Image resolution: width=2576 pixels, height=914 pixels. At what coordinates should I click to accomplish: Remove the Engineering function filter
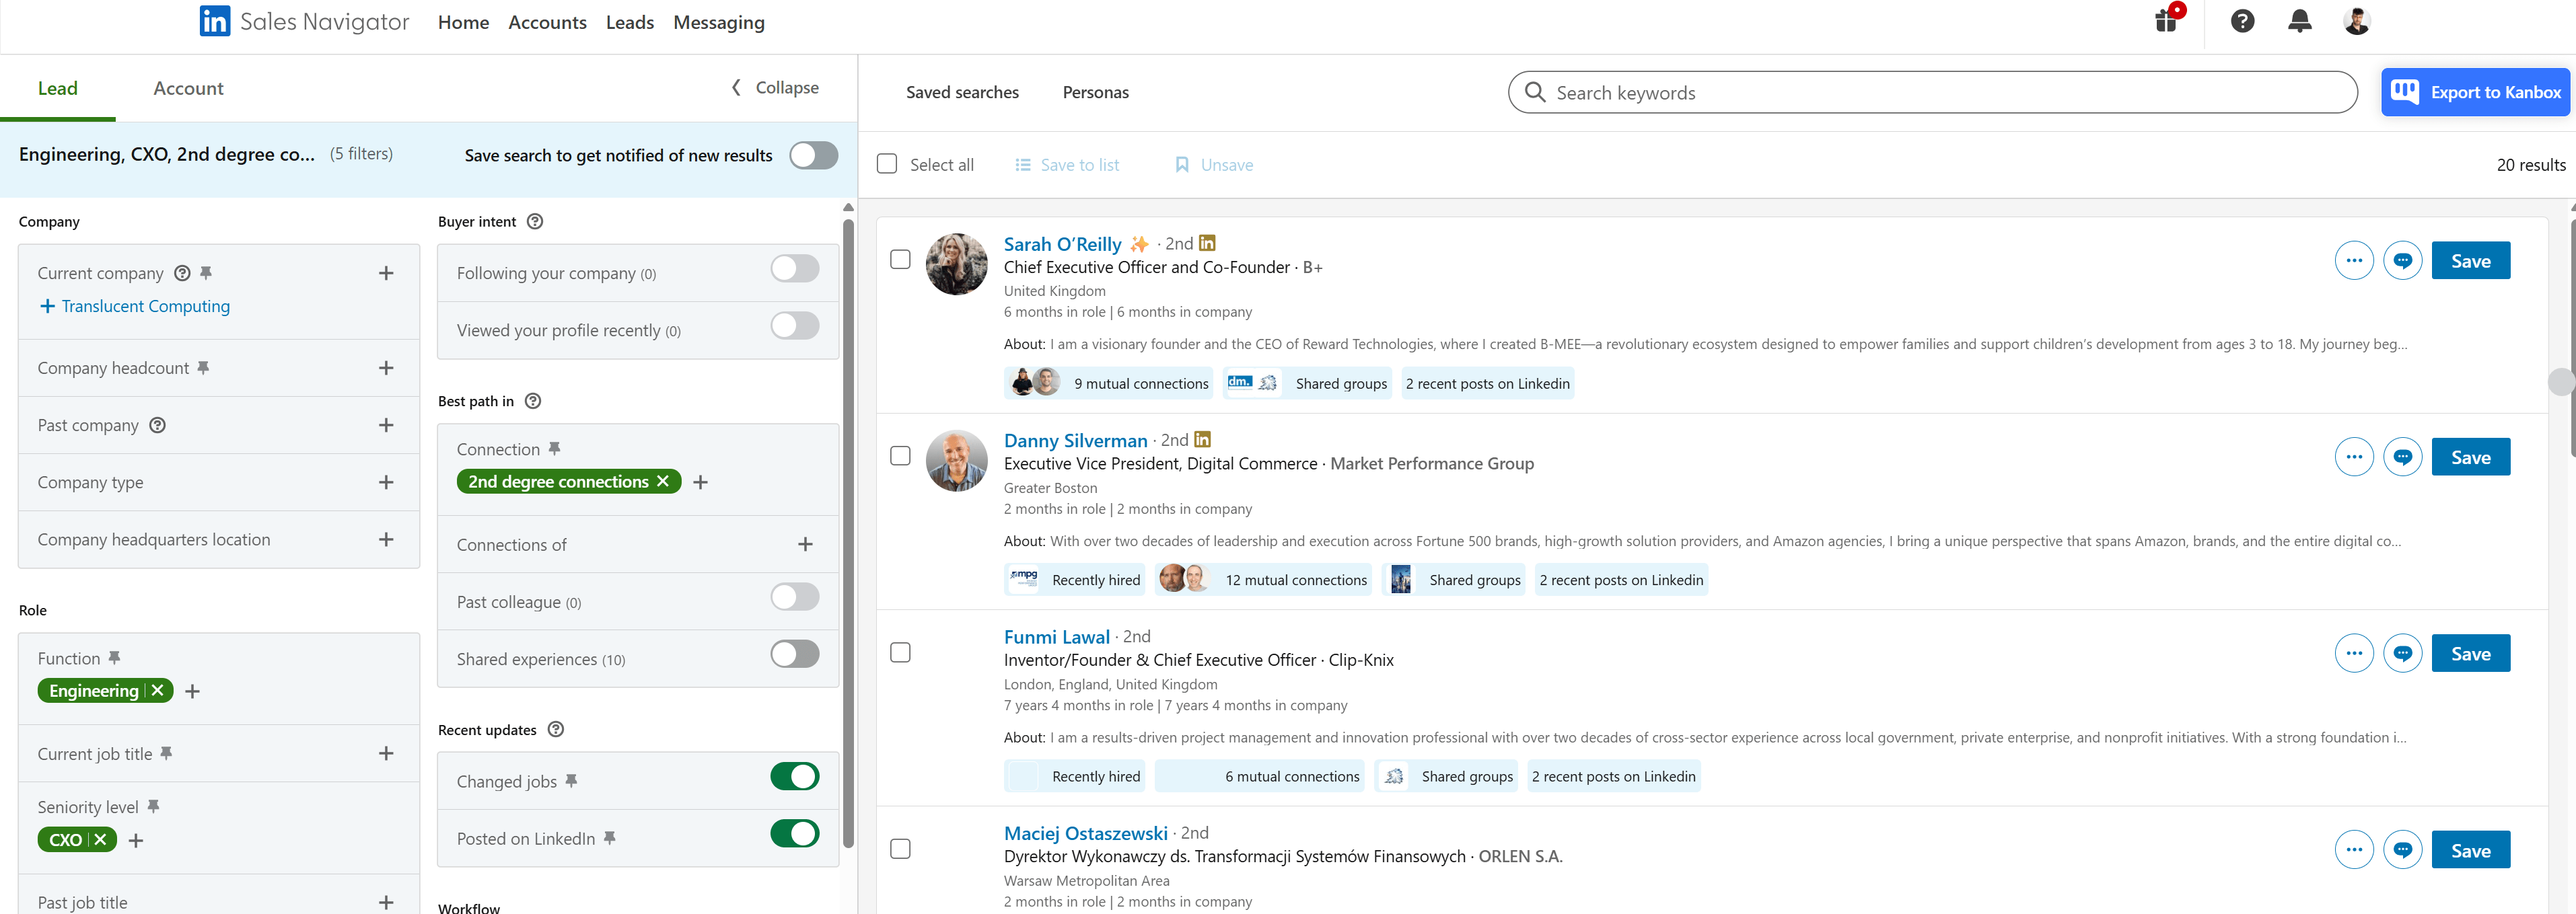click(157, 691)
